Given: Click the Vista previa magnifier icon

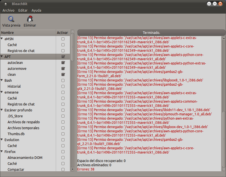Looking at the screenshot, I should [11, 19].
